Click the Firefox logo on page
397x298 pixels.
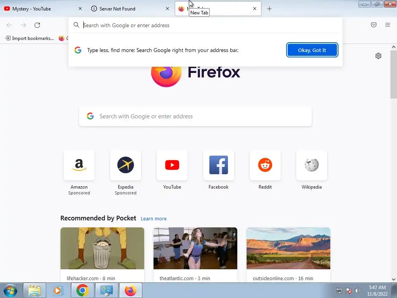click(x=166, y=76)
